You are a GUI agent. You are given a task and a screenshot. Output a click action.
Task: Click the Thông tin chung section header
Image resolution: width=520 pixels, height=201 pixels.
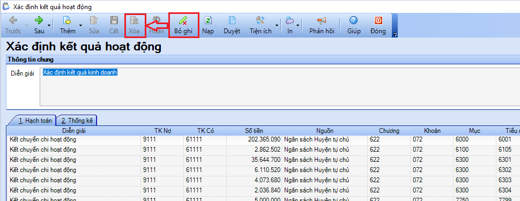[x=263, y=60]
